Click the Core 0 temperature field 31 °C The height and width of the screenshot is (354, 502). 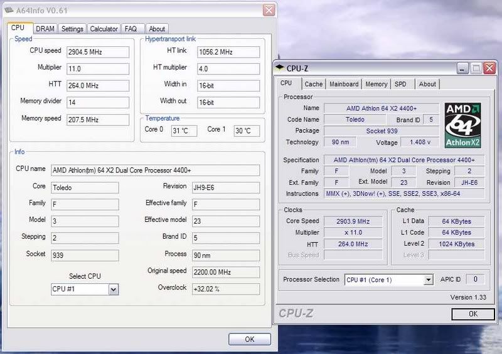(x=184, y=131)
